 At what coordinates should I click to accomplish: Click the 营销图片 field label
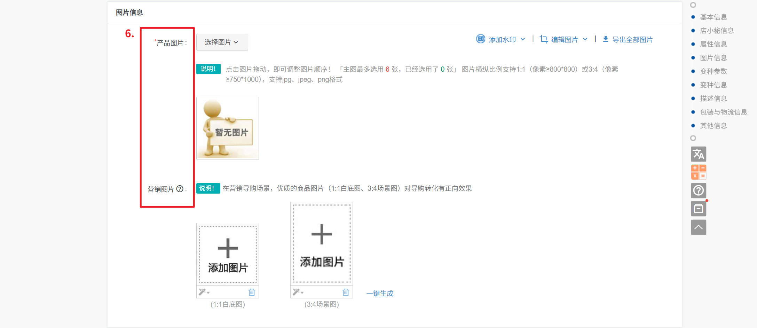(x=160, y=189)
